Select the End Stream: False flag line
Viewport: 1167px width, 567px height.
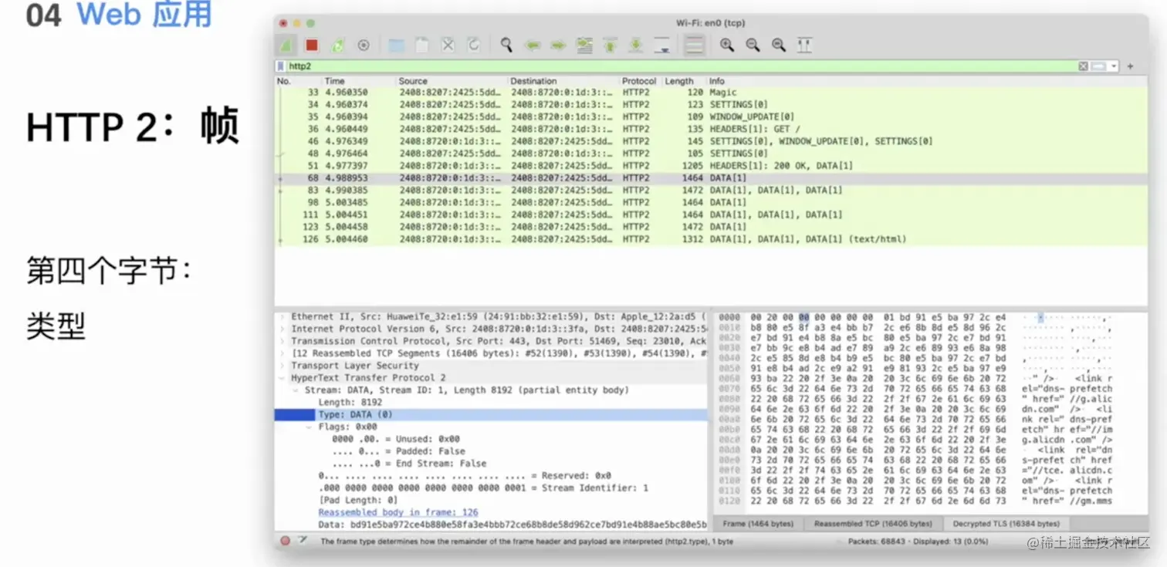(409, 464)
